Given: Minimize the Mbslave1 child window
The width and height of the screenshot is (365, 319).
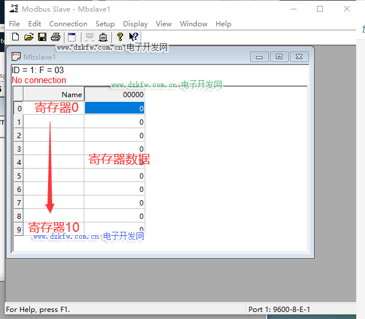Looking at the screenshot, I should [259, 57].
